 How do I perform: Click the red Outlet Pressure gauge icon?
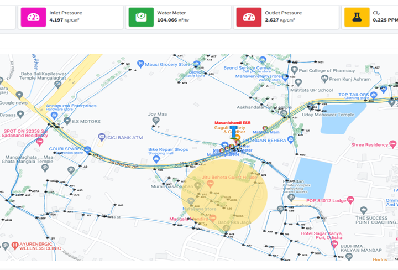249,17
